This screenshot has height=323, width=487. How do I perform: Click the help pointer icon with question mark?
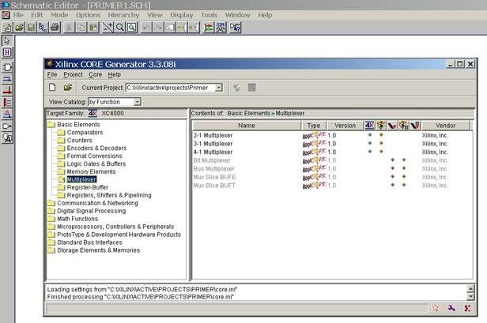(x=235, y=28)
